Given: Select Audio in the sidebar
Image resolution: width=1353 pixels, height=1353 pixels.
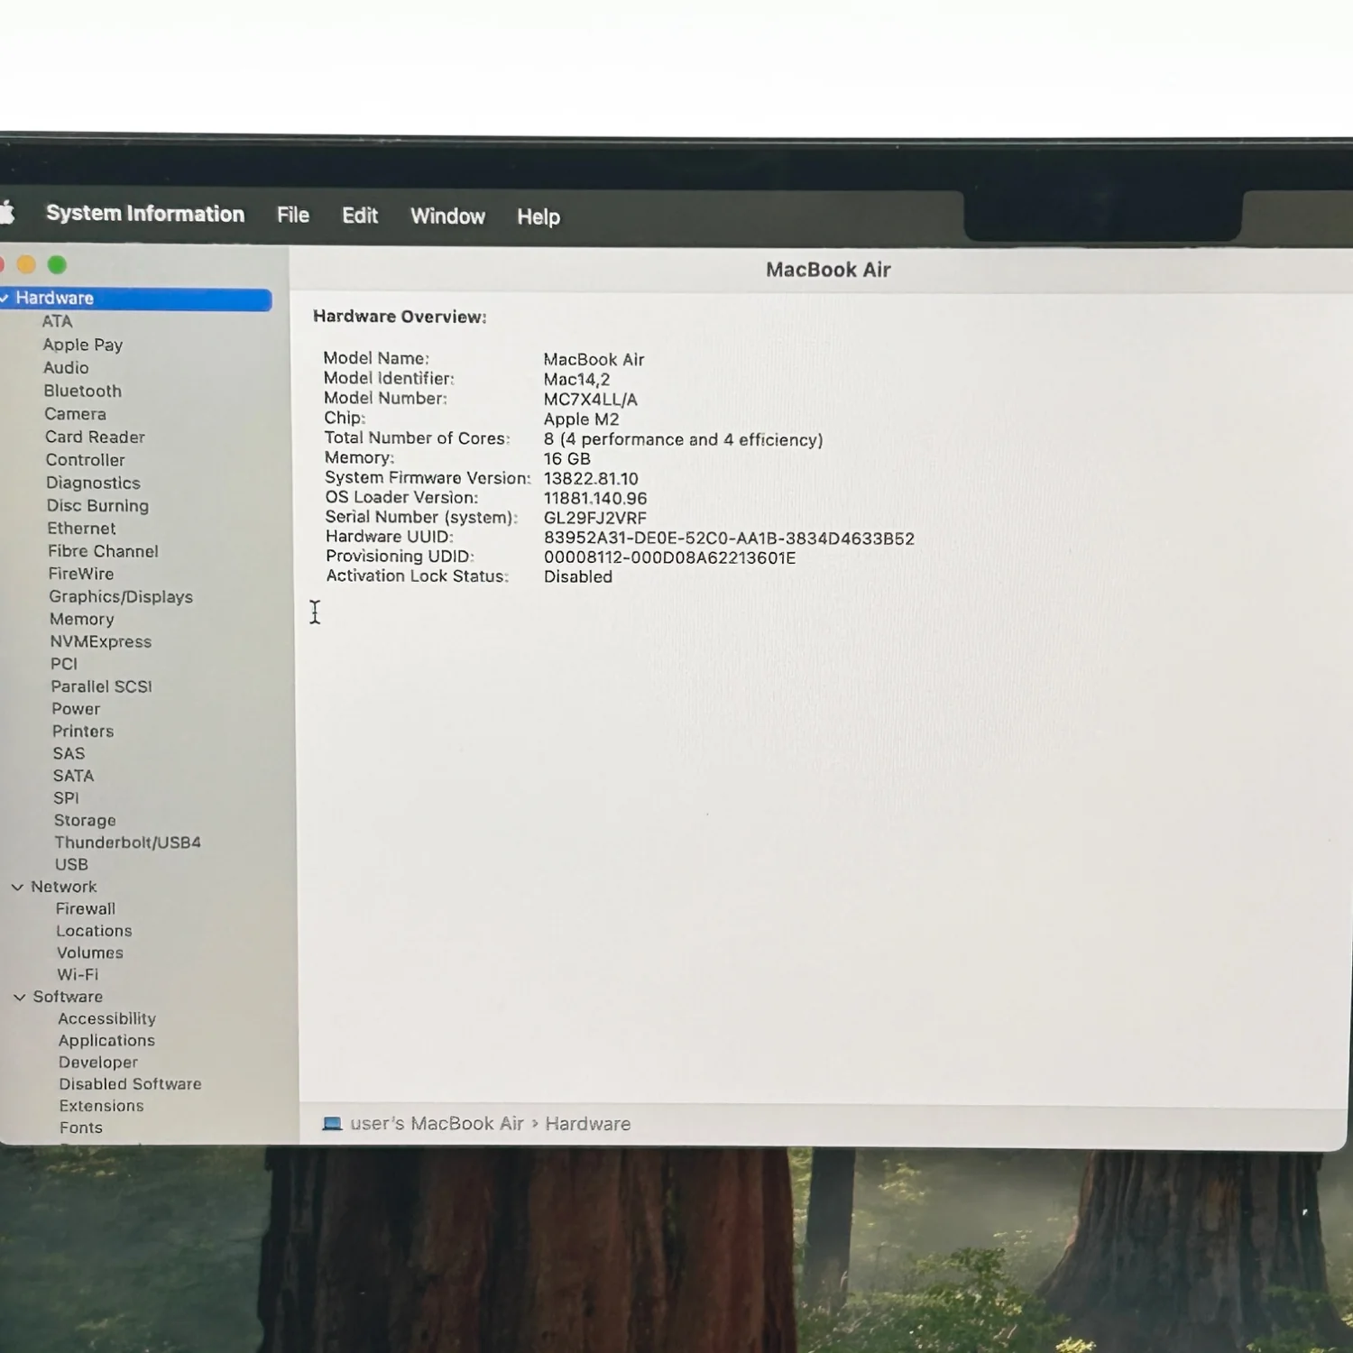Looking at the screenshot, I should coord(67,368).
